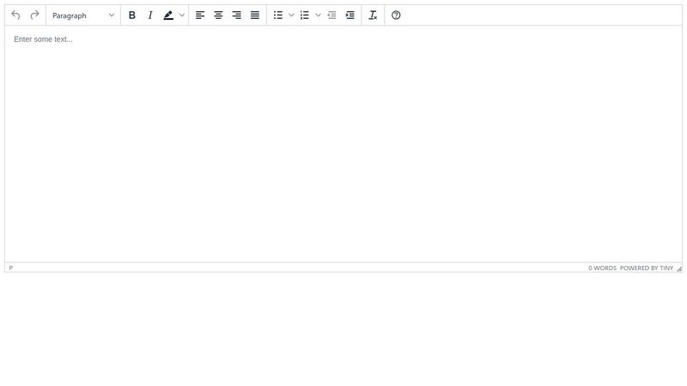
Task: Align text to the left
Action: click(x=200, y=15)
